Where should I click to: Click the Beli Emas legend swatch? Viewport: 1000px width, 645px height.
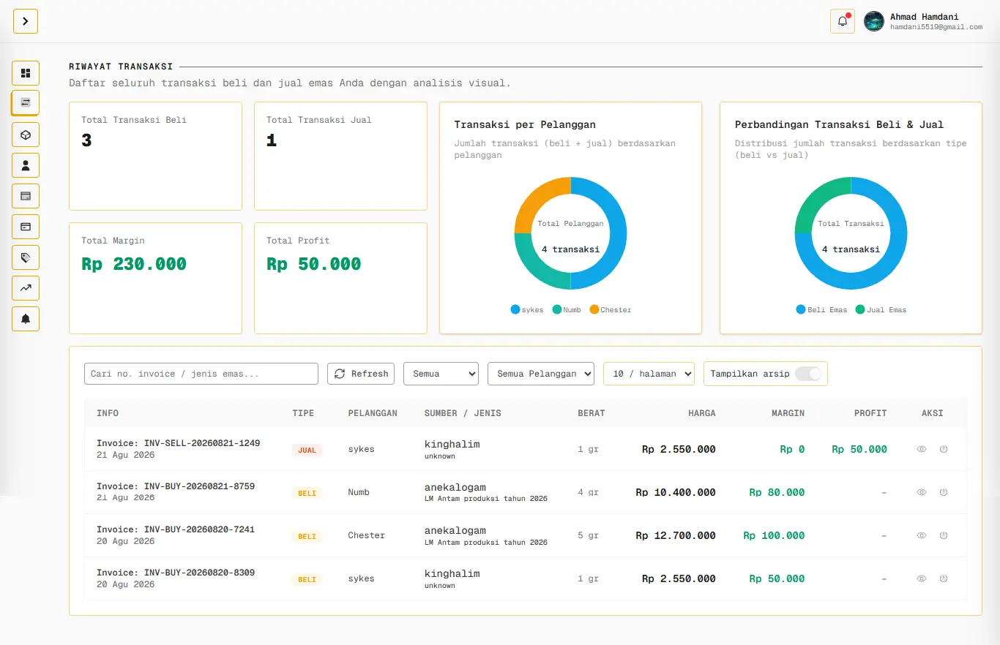pos(801,310)
